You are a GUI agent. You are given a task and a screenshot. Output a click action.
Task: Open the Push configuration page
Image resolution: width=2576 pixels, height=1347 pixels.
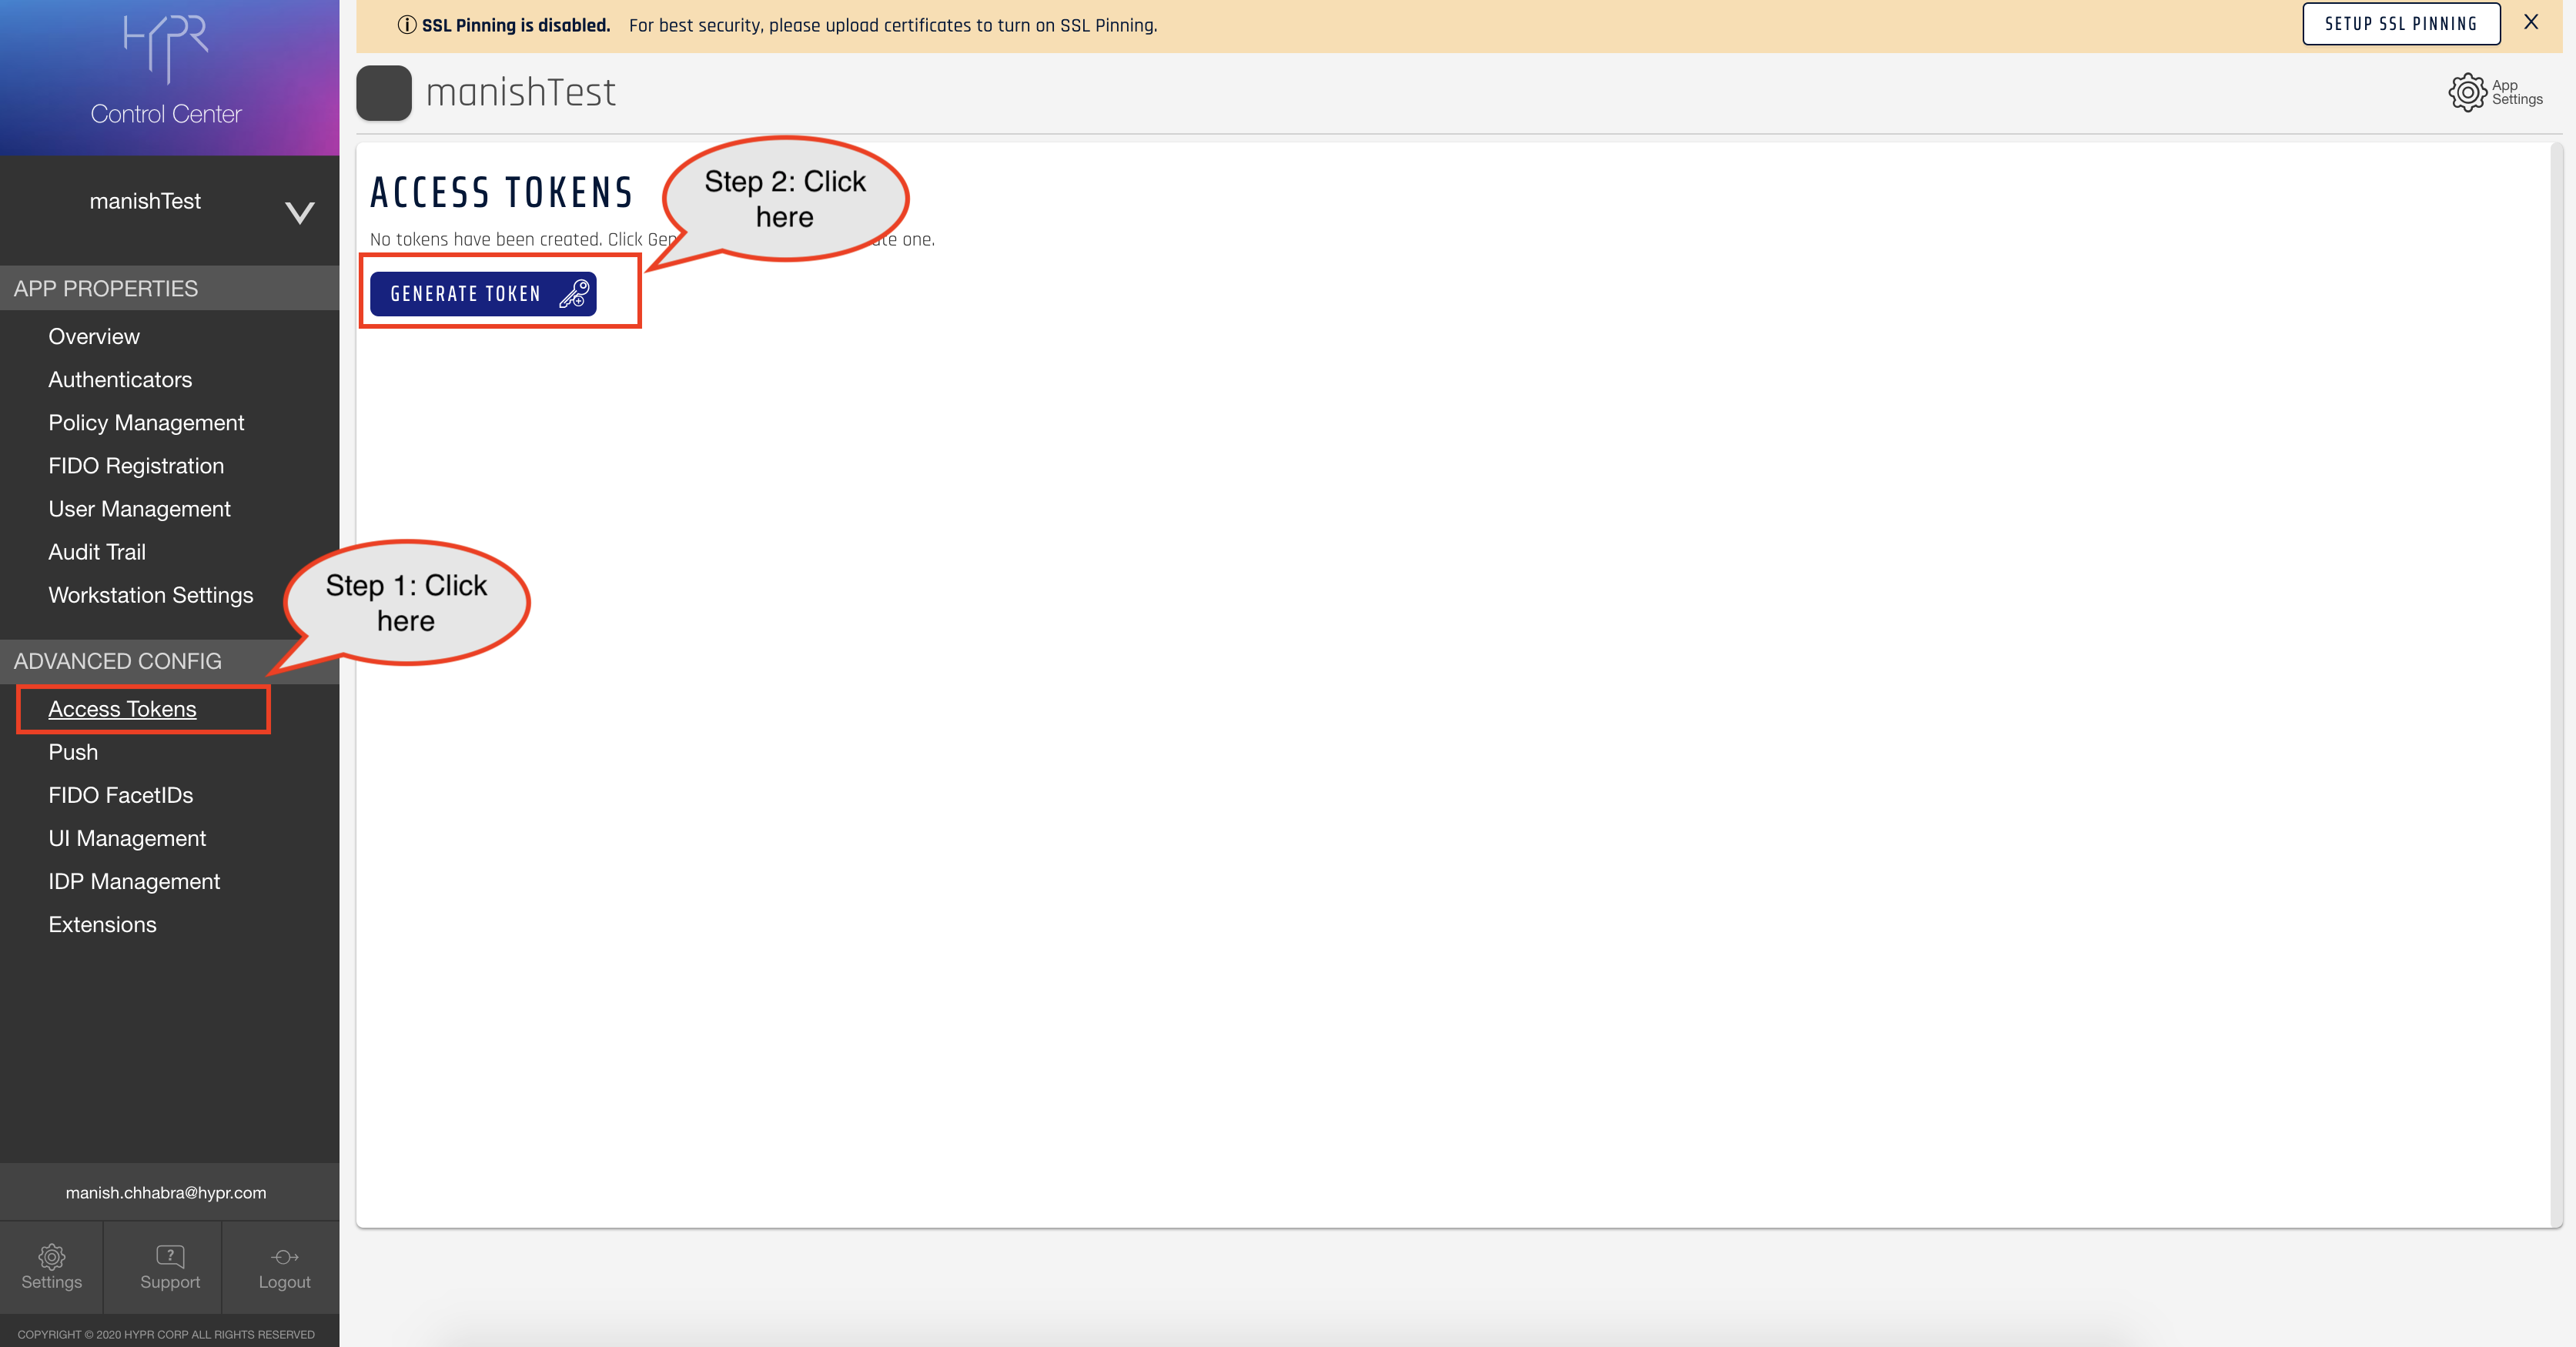(x=73, y=752)
